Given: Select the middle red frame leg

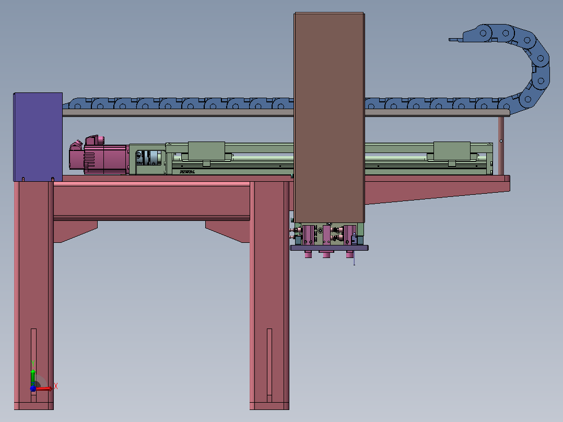Looking at the screenshot, I should click(269, 295).
